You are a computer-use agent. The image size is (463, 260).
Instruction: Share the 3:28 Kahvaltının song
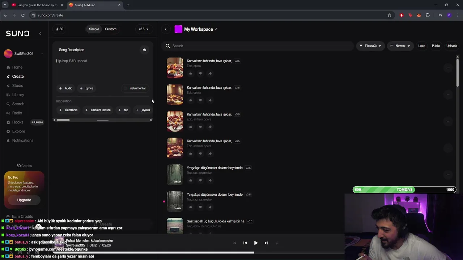click(210, 73)
